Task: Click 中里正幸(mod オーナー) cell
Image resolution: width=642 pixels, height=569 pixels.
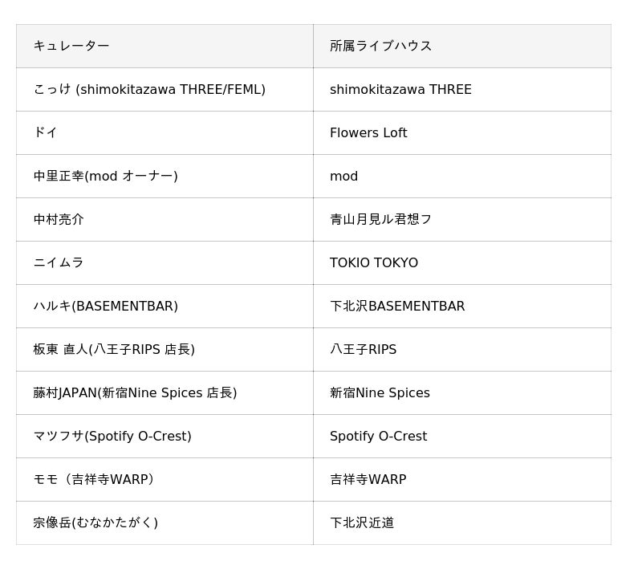Action: pos(165,176)
